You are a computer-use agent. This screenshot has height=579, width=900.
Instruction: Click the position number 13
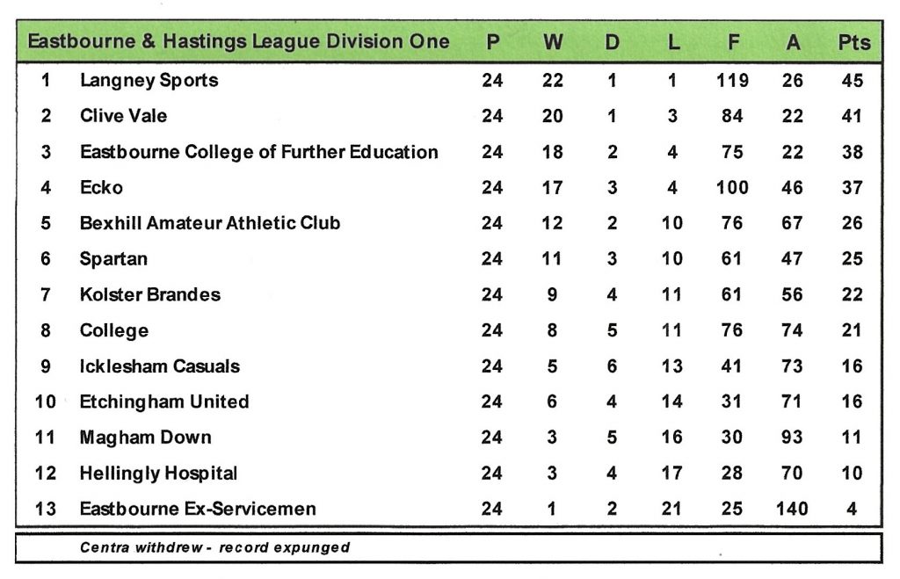(x=45, y=509)
